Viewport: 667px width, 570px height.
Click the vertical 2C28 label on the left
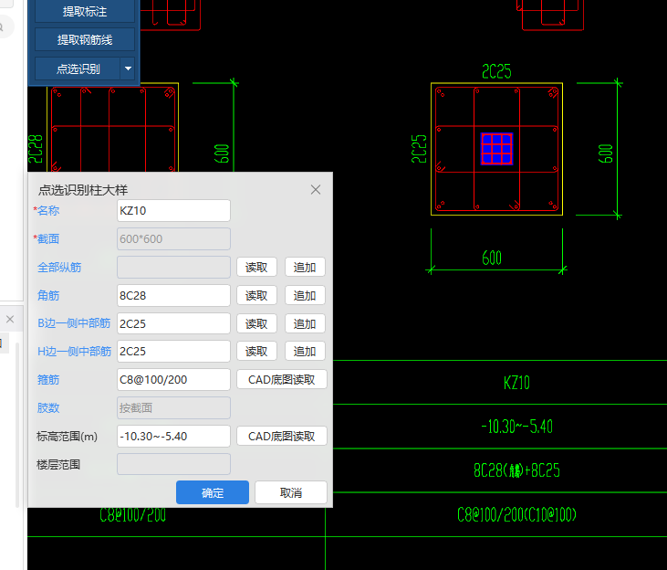[x=36, y=149]
